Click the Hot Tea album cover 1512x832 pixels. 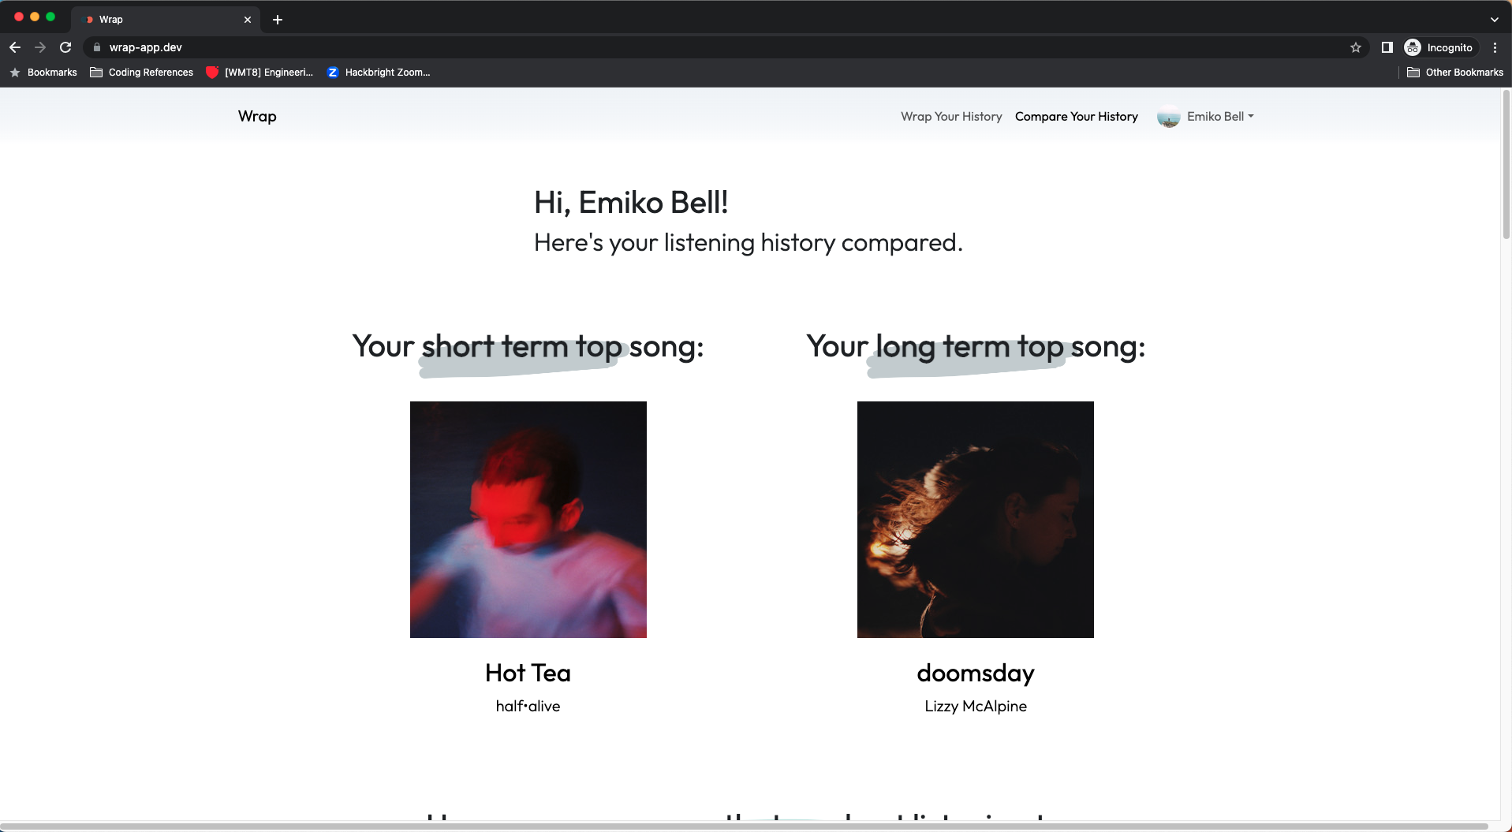click(x=528, y=520)
